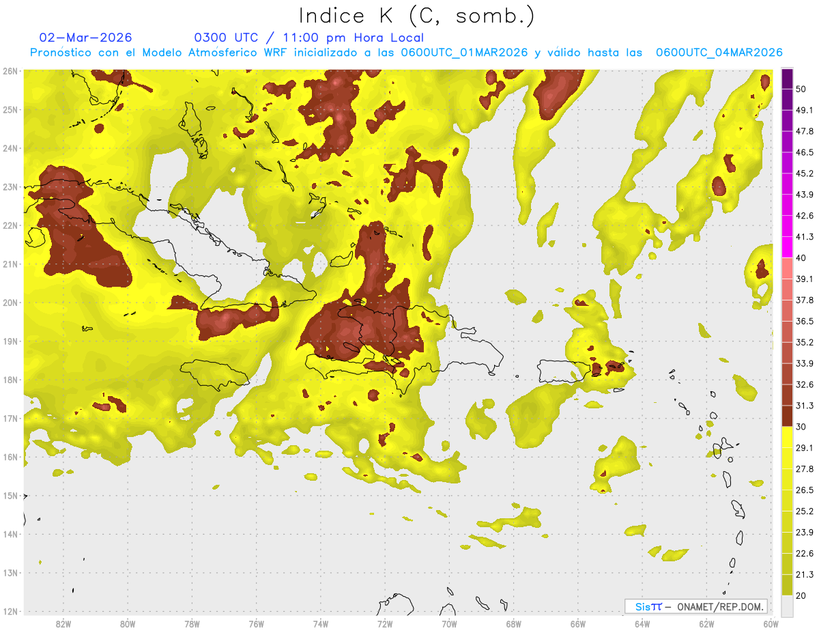The image size is (819, 633).
Task: Click the color scale value '31.3'
Action: point(805,406)
